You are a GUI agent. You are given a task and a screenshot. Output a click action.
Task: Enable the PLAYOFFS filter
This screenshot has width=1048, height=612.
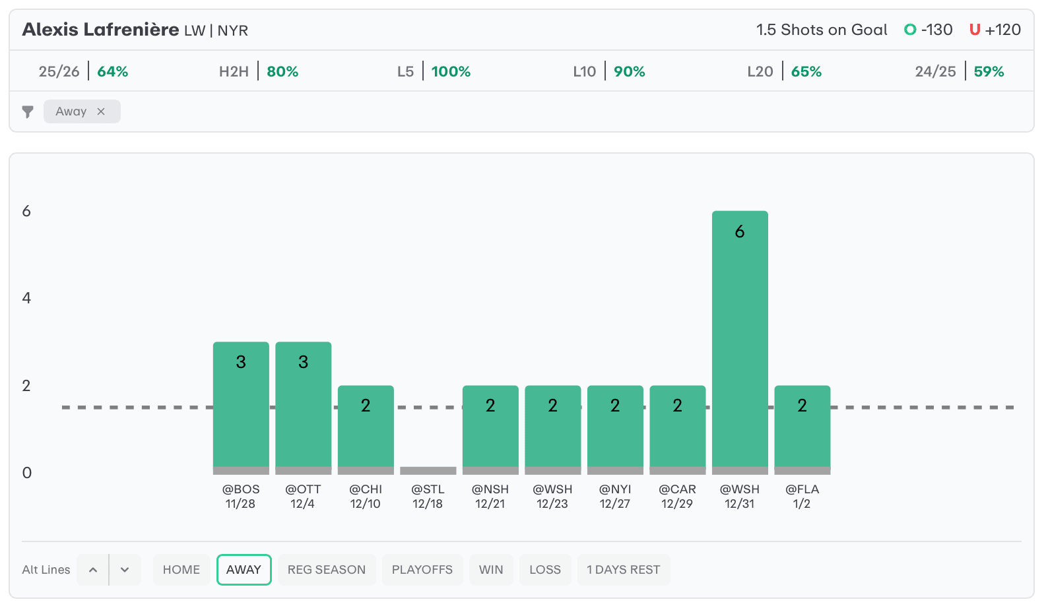[x=422, y=570]
